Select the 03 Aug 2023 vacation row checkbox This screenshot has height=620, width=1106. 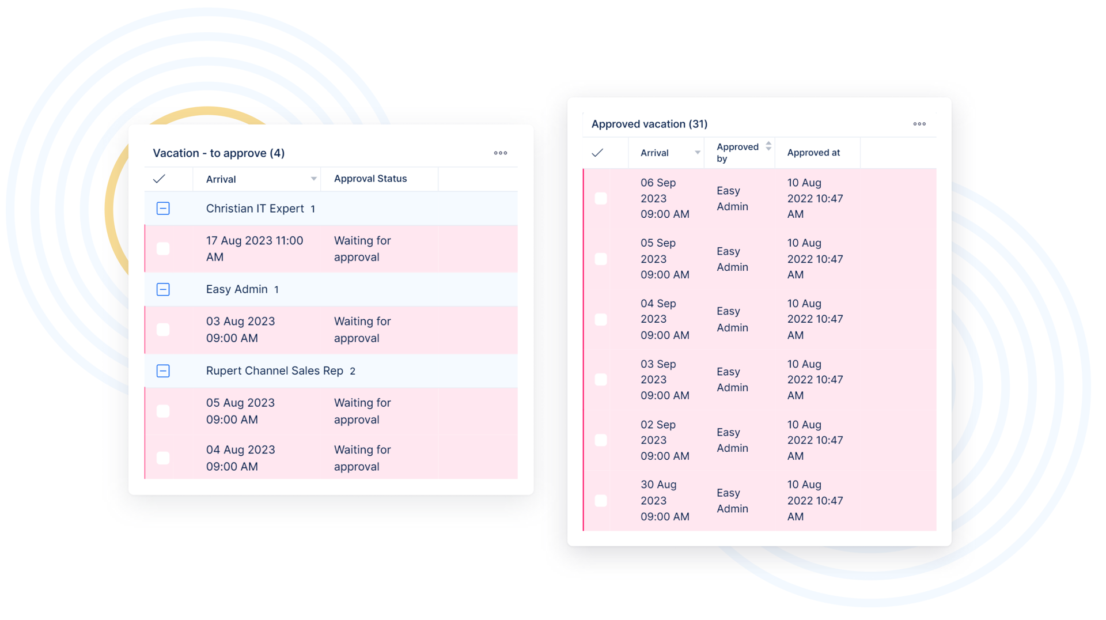[163, 330]
